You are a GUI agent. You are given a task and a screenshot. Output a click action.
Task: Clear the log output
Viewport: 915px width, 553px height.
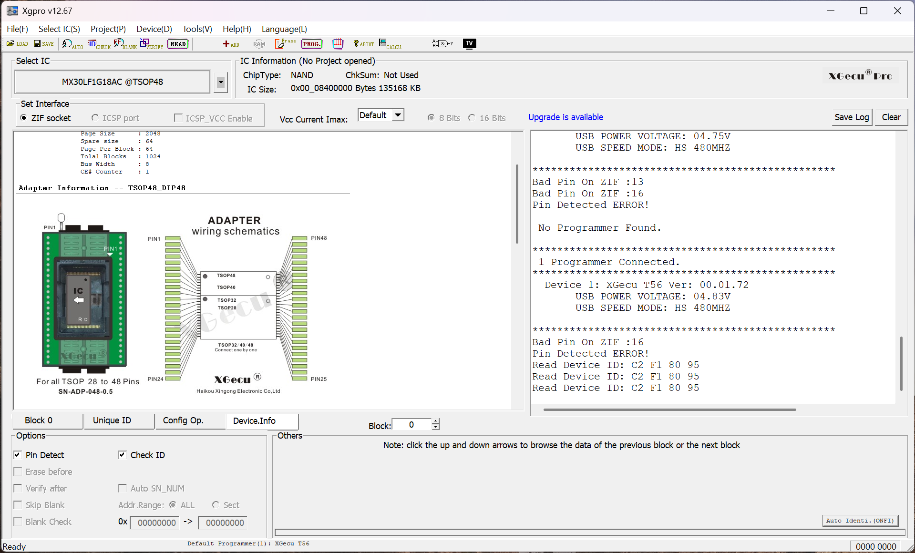tap(891, 117)
